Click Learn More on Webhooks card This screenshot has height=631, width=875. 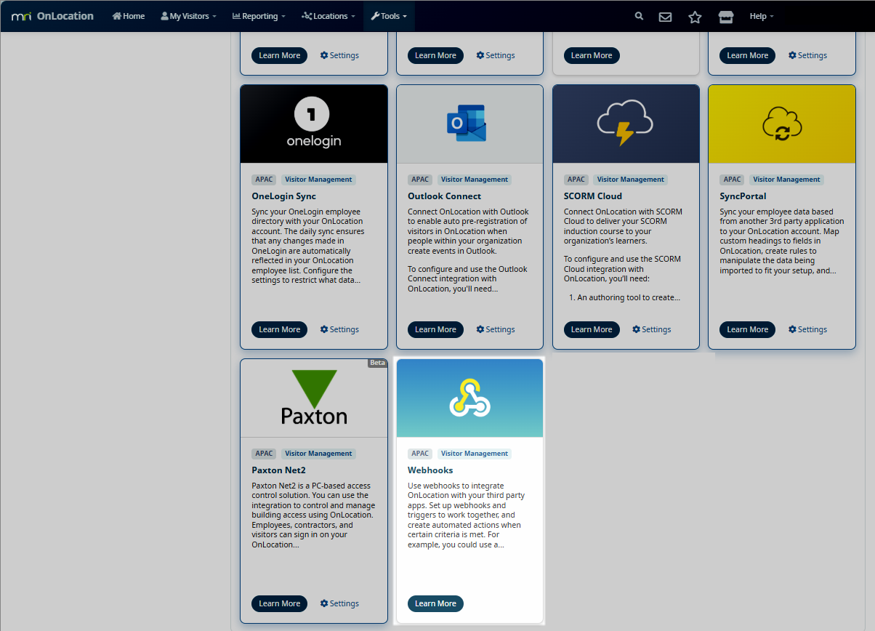pyautogui.click(x=435, y=603)
